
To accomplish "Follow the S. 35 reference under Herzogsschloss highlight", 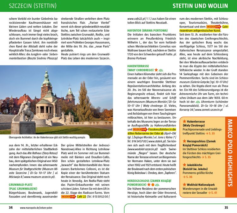I will [x=206, y=157].
